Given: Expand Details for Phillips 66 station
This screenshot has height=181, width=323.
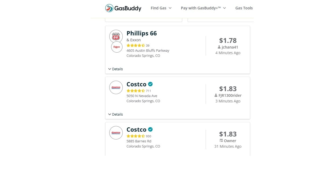Looking at the screenshot, I should [x=115, y=69].
